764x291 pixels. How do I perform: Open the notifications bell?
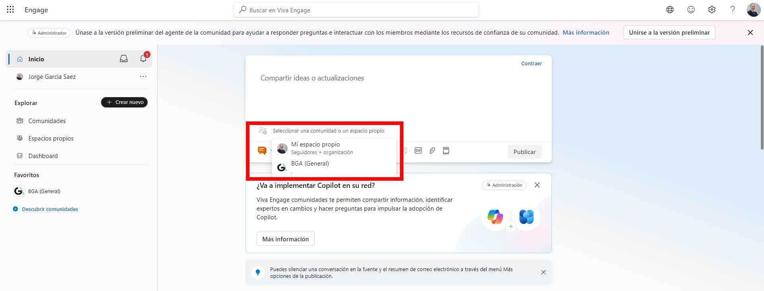143,59
